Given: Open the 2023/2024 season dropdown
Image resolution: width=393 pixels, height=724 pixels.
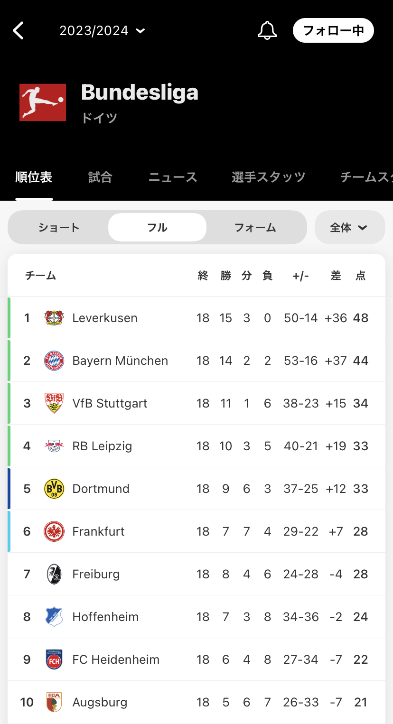Looking at the screenshot, I should (x=102, y=31).
